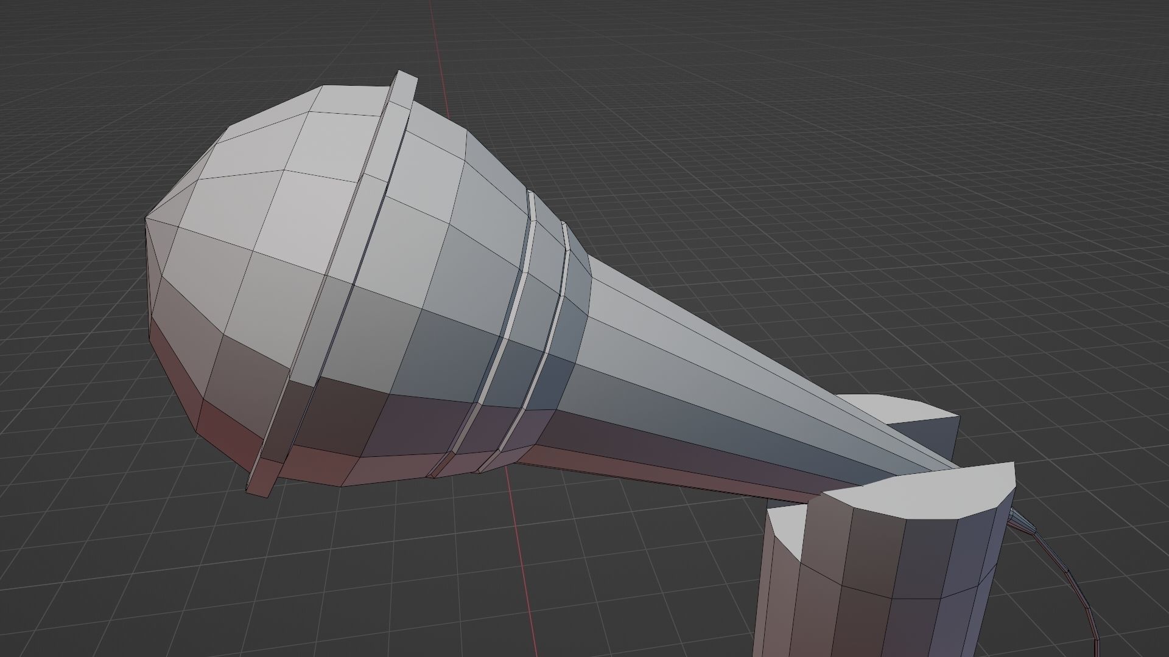
Task: Click the red axis line above microphone
Action: tap(440, 55)
